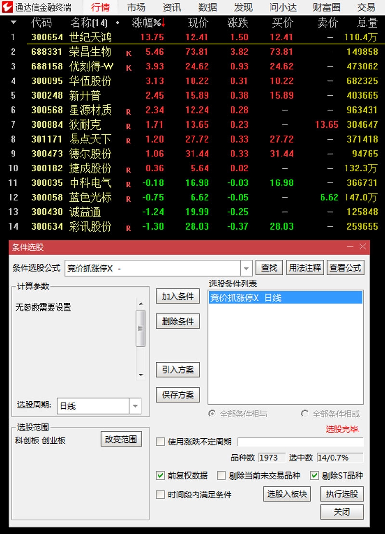This screenshot has height=534, width=385.
Task: Open the 财富圈 tab
Action: tap(326, 7)
